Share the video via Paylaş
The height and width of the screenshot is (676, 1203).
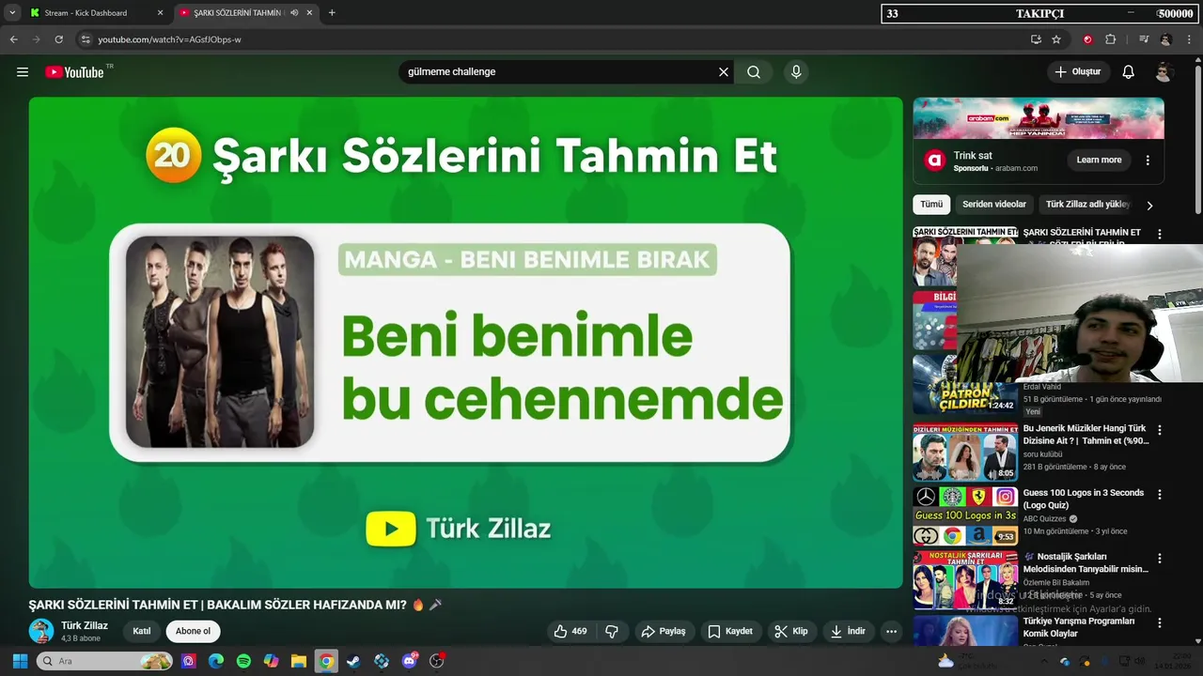click(x=664, y=632)
